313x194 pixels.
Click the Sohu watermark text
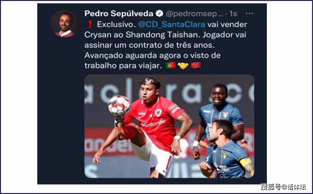283,187
